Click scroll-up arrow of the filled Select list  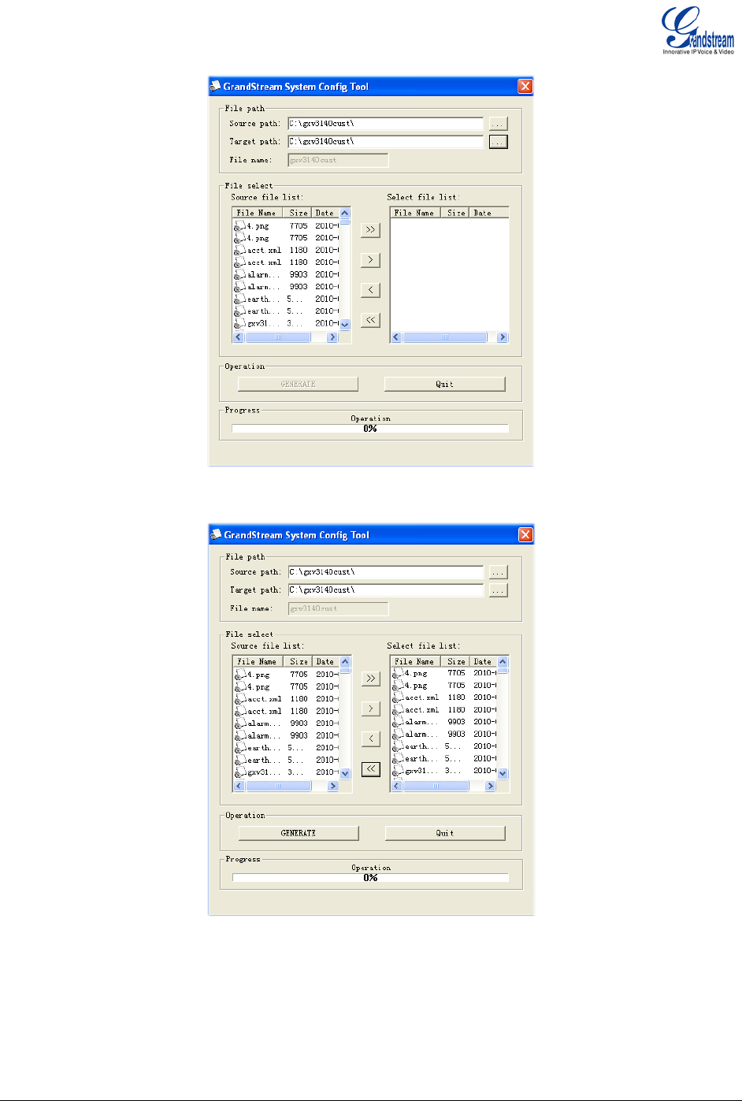coord(503,661)
